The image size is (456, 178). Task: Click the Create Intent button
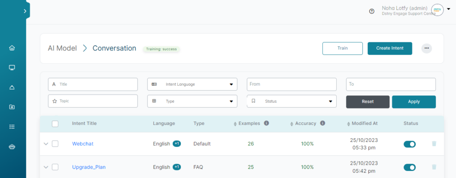coord(390,48)
